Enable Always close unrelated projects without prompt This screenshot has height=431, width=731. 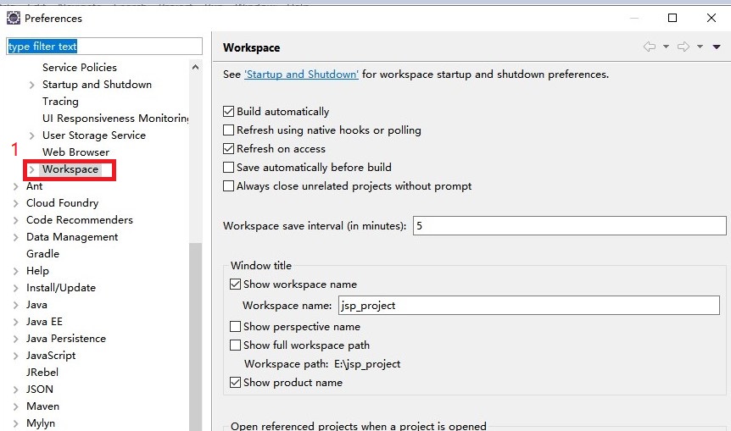228,186
